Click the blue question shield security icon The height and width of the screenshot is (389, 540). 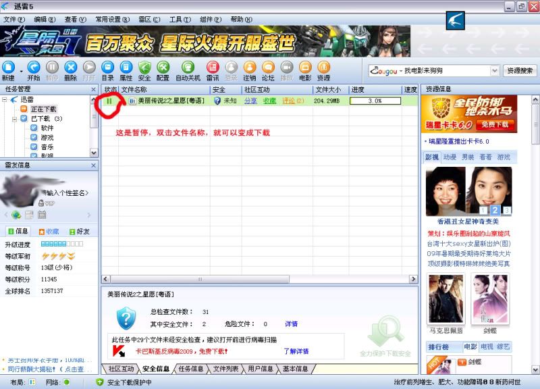point(126,317)
